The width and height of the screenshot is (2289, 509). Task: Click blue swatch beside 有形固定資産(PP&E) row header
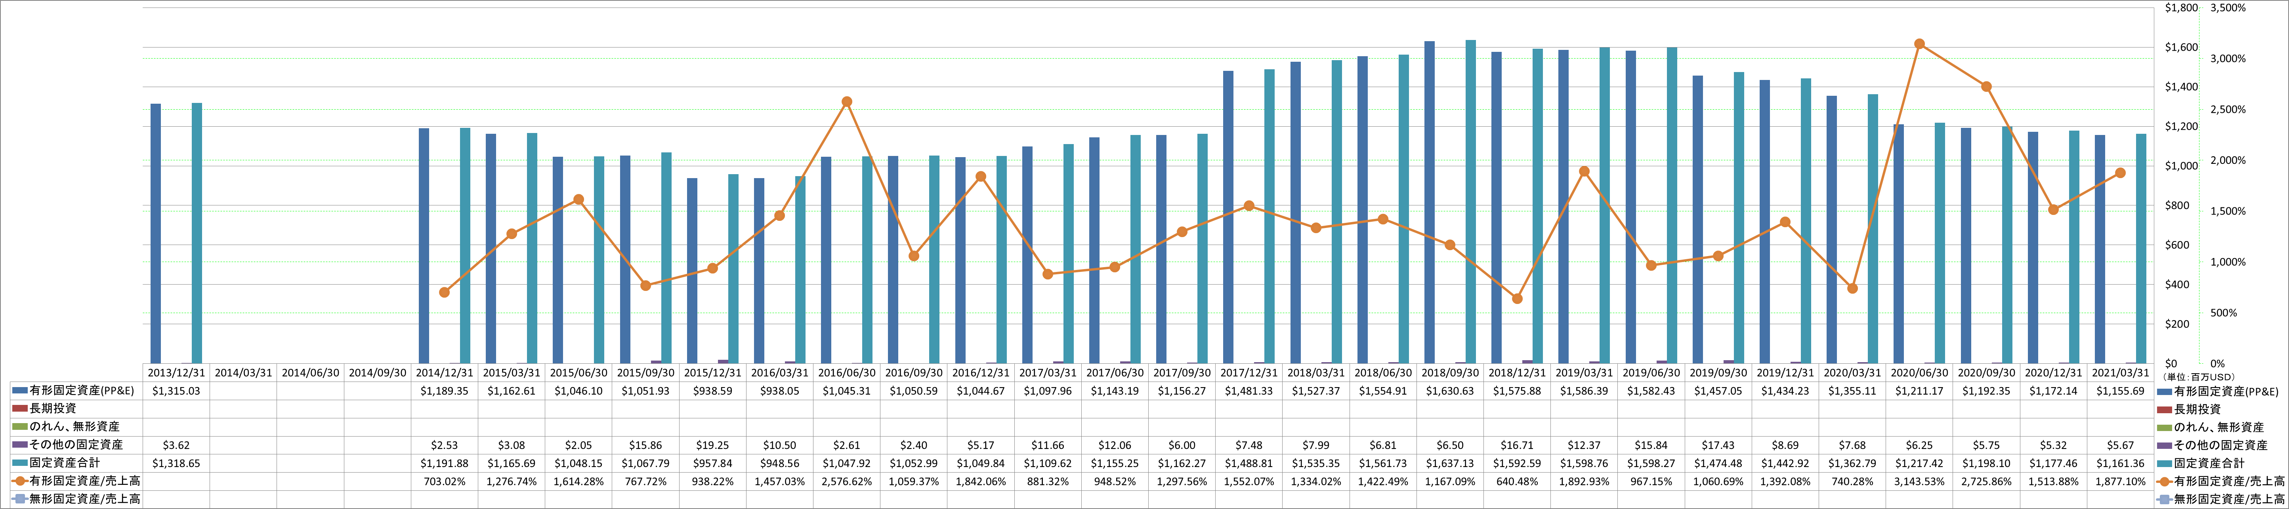(19, 391)
